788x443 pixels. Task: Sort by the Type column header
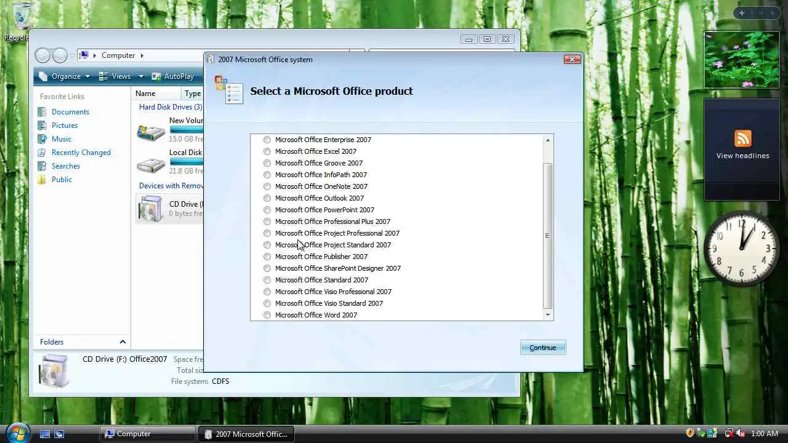pyautogui.click(x=193, y=94)
